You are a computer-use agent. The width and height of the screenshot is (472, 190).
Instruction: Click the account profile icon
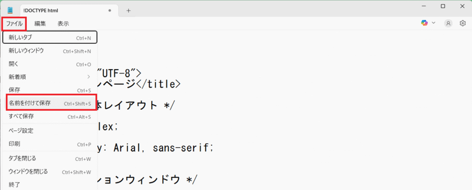(448, 24)
